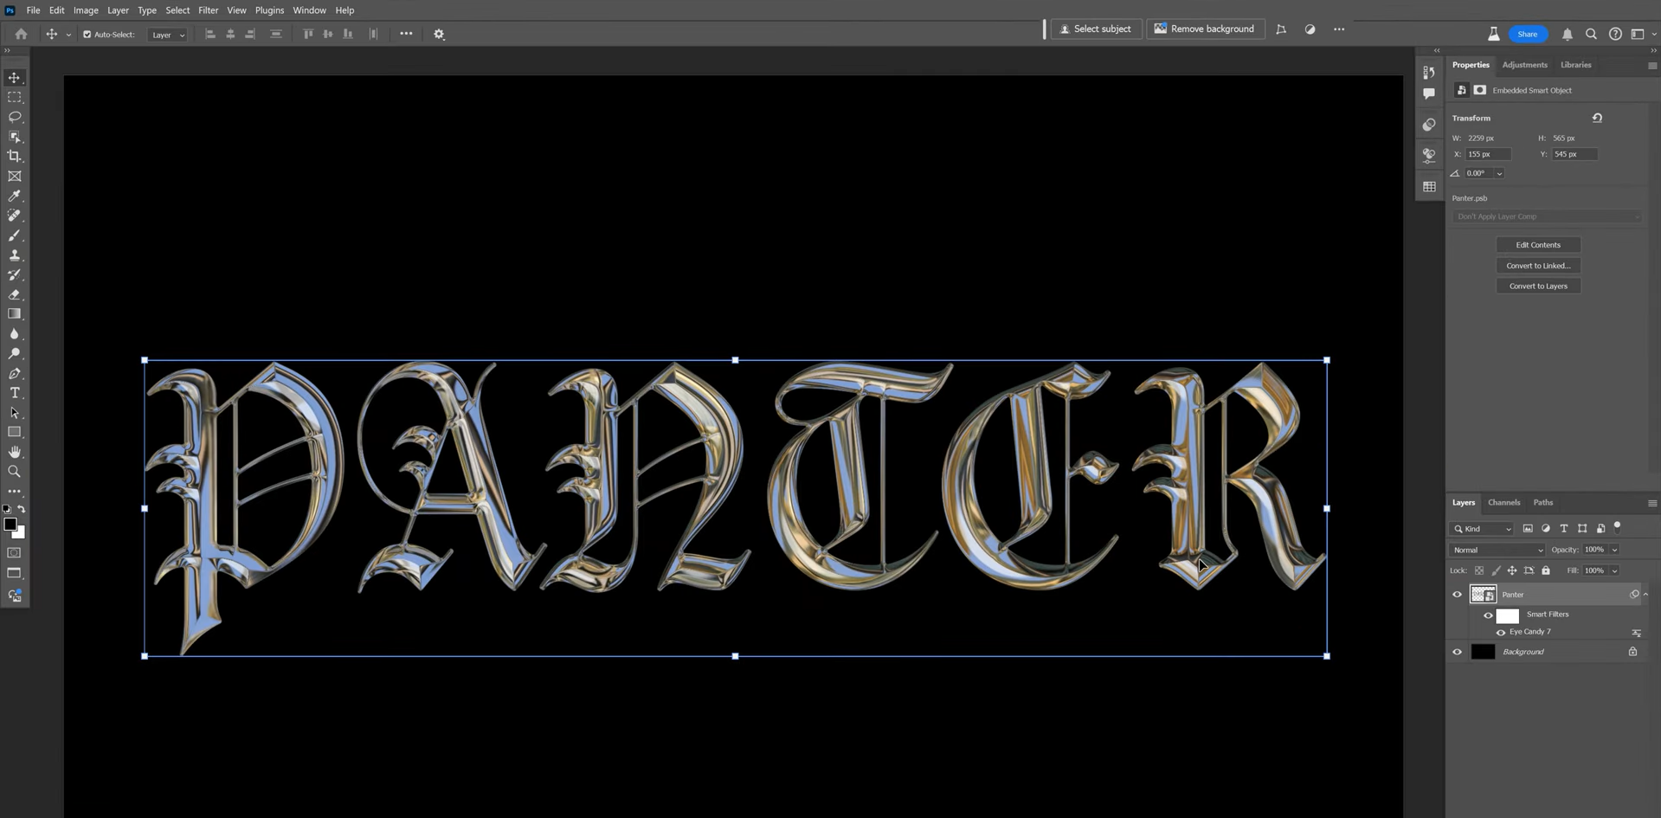The width and height of the screenshot is (1661, 818).
Task: Click the Home icon in options bar
Action: [x=21, y=34]
